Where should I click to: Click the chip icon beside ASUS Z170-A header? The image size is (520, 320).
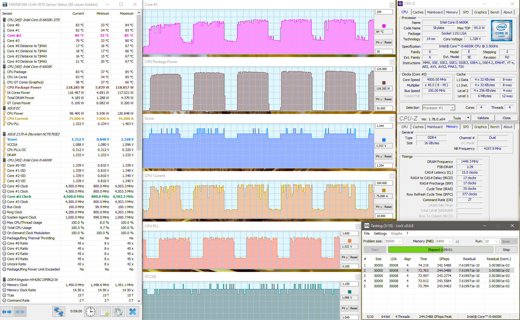coord(4,134)
